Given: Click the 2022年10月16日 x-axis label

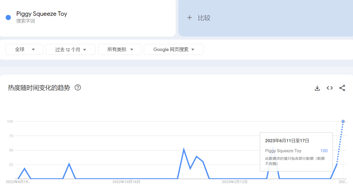Looking at the screenshot, I should tap(126, 181).
